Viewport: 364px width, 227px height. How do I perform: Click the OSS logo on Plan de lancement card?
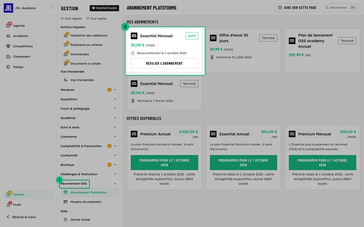coord(292,41)
